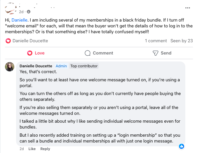Click the heart reaction icon below post
Image resolution: width=197 pixels, height=153 pixels.
(8, 41)
